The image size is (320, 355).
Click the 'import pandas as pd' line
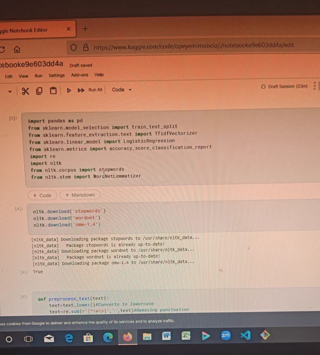pos(55,121)
